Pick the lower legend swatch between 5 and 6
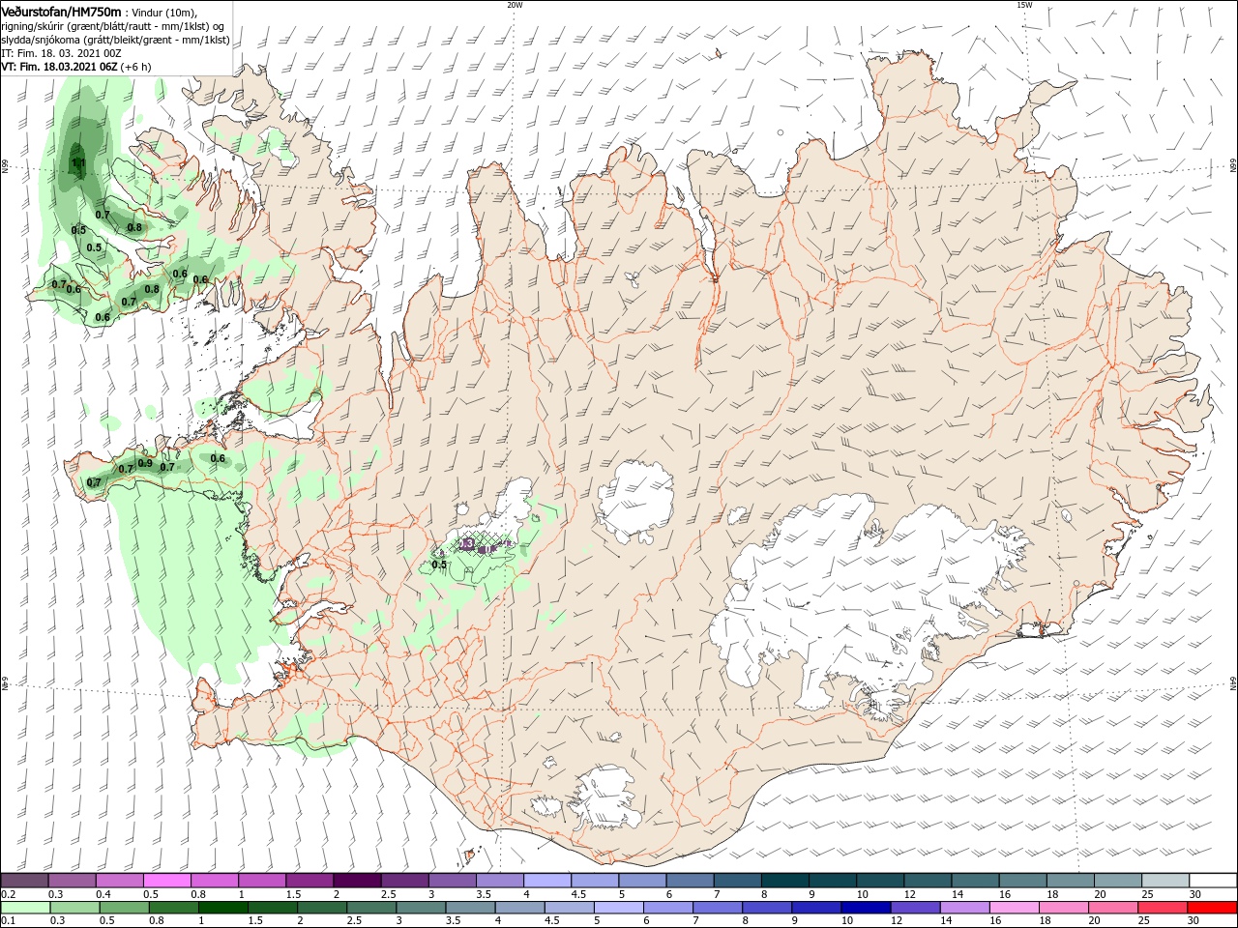 617,908
